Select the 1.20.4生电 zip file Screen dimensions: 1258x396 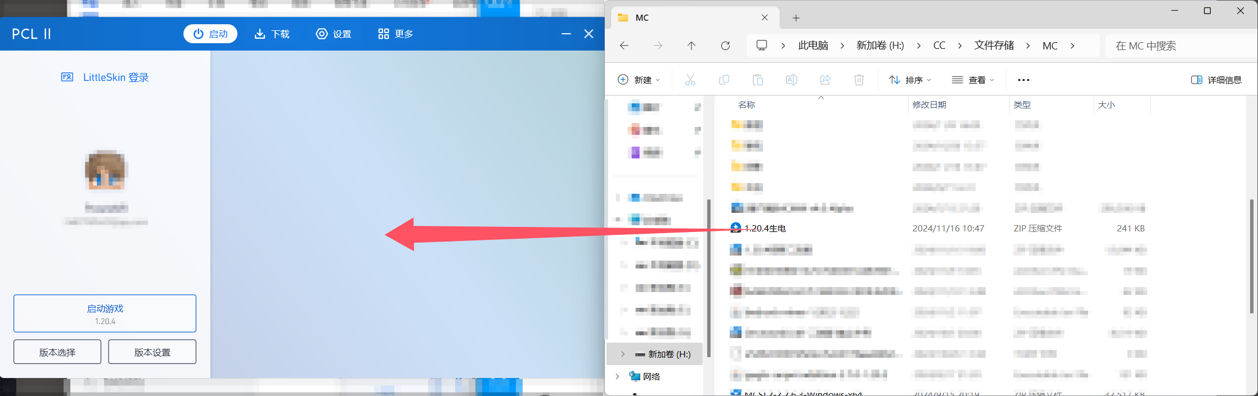(765, 229)
